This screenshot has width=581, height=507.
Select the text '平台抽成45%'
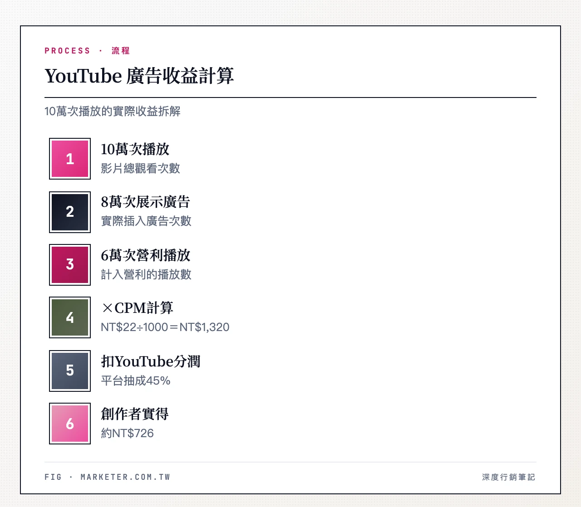click(136, 380)
